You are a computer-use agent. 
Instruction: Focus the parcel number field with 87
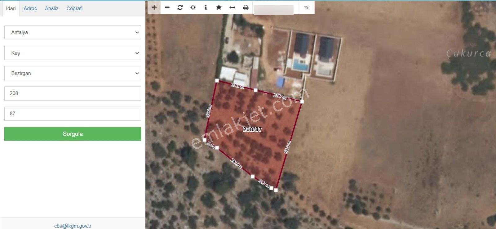point(73,114)
